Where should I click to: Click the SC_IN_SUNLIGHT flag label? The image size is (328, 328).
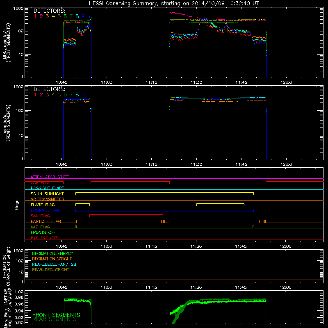pyautogui.click(x=47, y=194)
